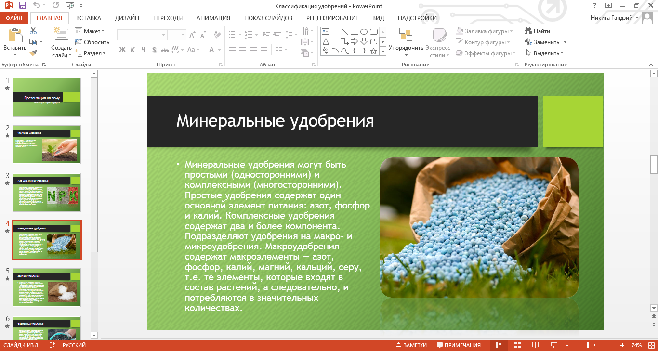
Task: Toggle bold (Ж) formatting
Action: [x=122, y=50]
